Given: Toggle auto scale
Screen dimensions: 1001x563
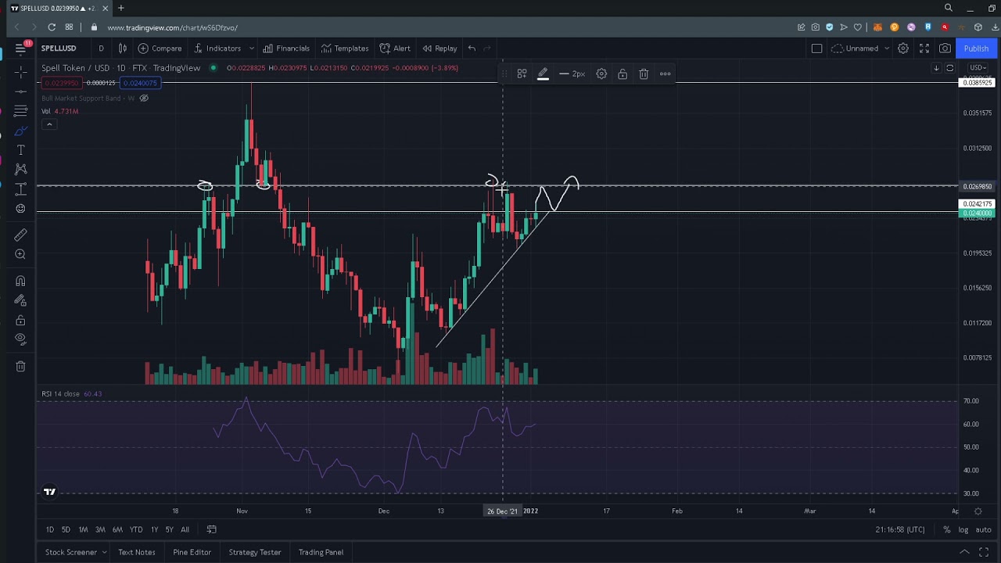Looking at the screenshot, I should pyautogui.click(x=984, y=529).
